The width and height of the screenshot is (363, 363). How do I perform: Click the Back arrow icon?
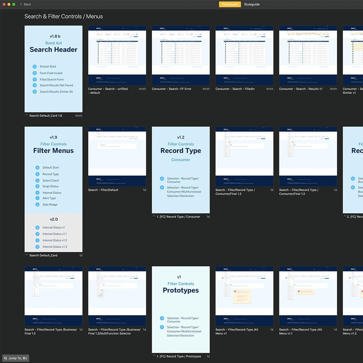click(x=21, y=4)
